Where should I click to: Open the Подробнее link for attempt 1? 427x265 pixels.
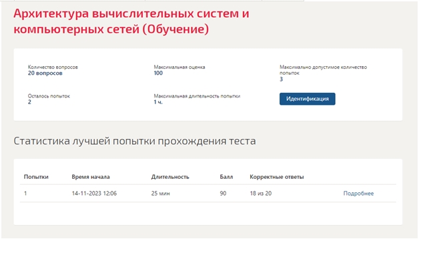tap(358, 194)
